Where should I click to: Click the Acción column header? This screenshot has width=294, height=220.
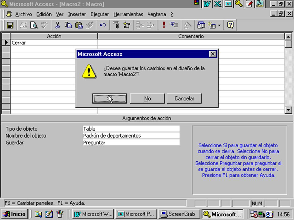tap(54, 36)
